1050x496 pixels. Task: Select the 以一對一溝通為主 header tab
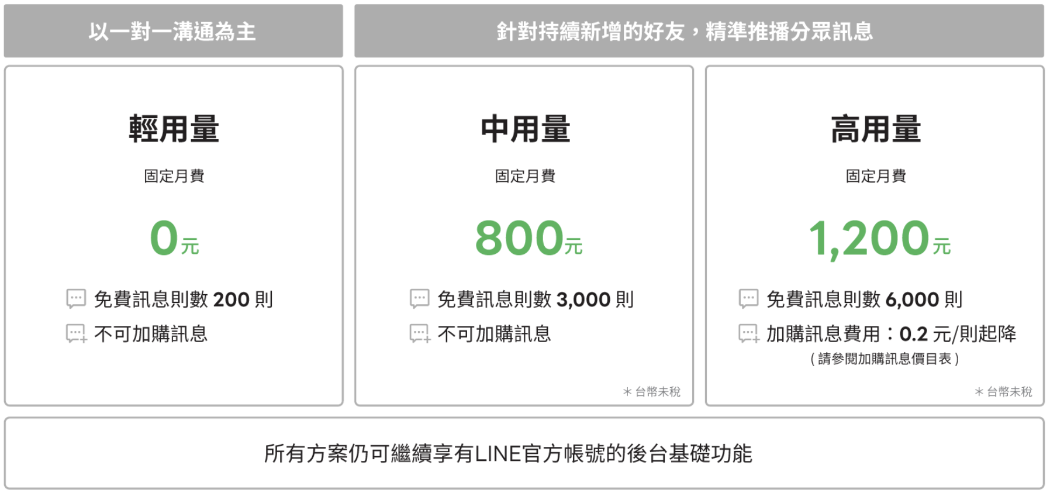(173, 32)
